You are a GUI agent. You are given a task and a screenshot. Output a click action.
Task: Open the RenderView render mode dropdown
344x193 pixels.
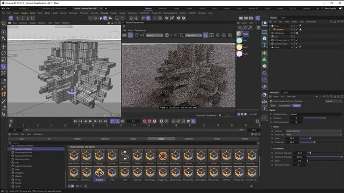click(x=193, y=35)
